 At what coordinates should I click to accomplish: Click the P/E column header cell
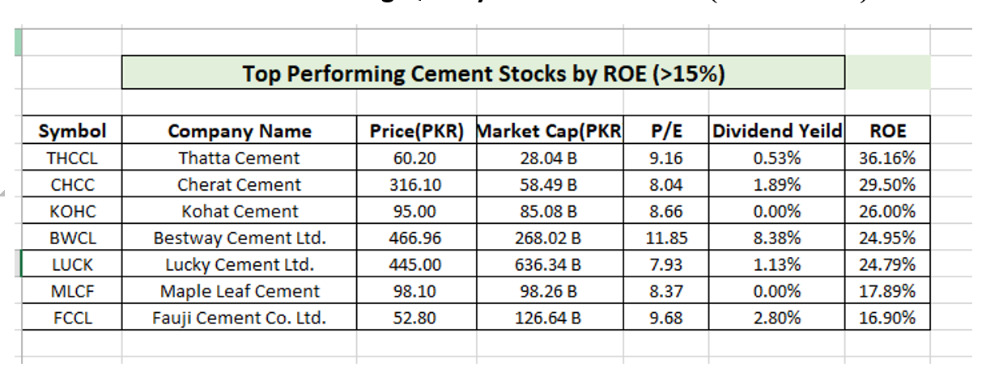(x=665, y=131)
